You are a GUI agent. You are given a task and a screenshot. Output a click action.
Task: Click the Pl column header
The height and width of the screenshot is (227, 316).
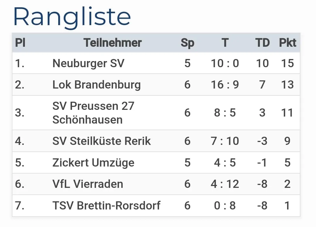[20, 43]
